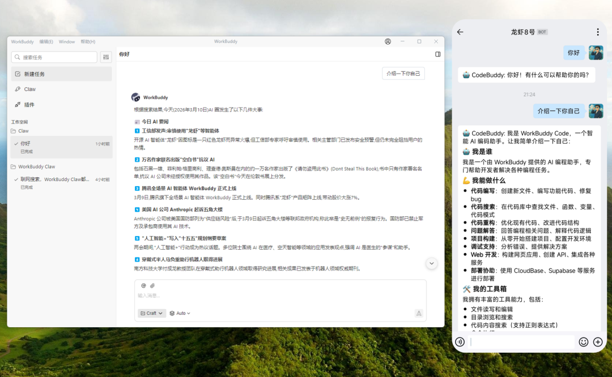
Task: Click the down chevron to scroll chat to bottom
Action: 431,263
